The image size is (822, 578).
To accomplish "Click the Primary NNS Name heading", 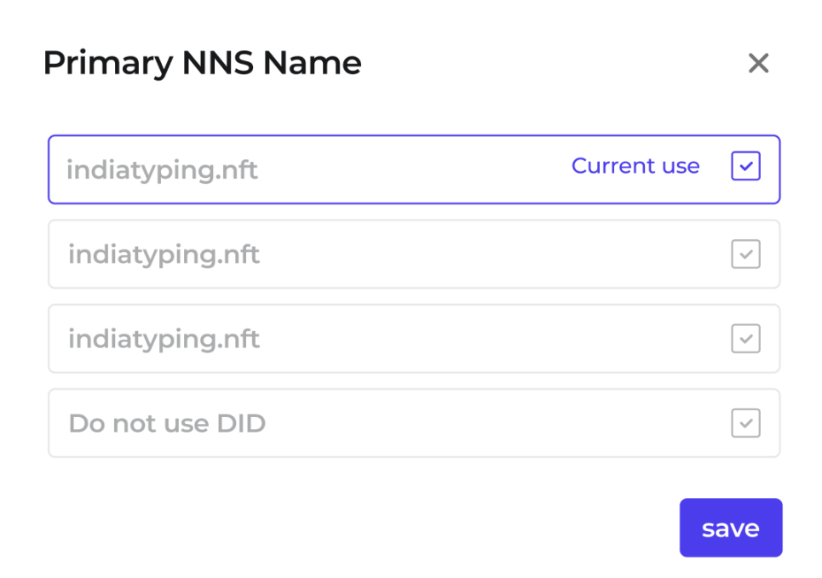I will click(x=202, y=63).
